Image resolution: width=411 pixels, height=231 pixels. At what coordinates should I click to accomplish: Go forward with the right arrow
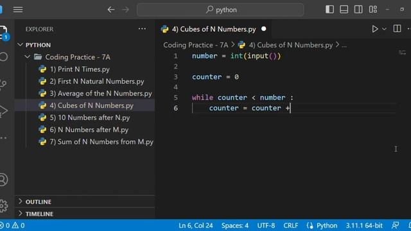tap(126, 10)
